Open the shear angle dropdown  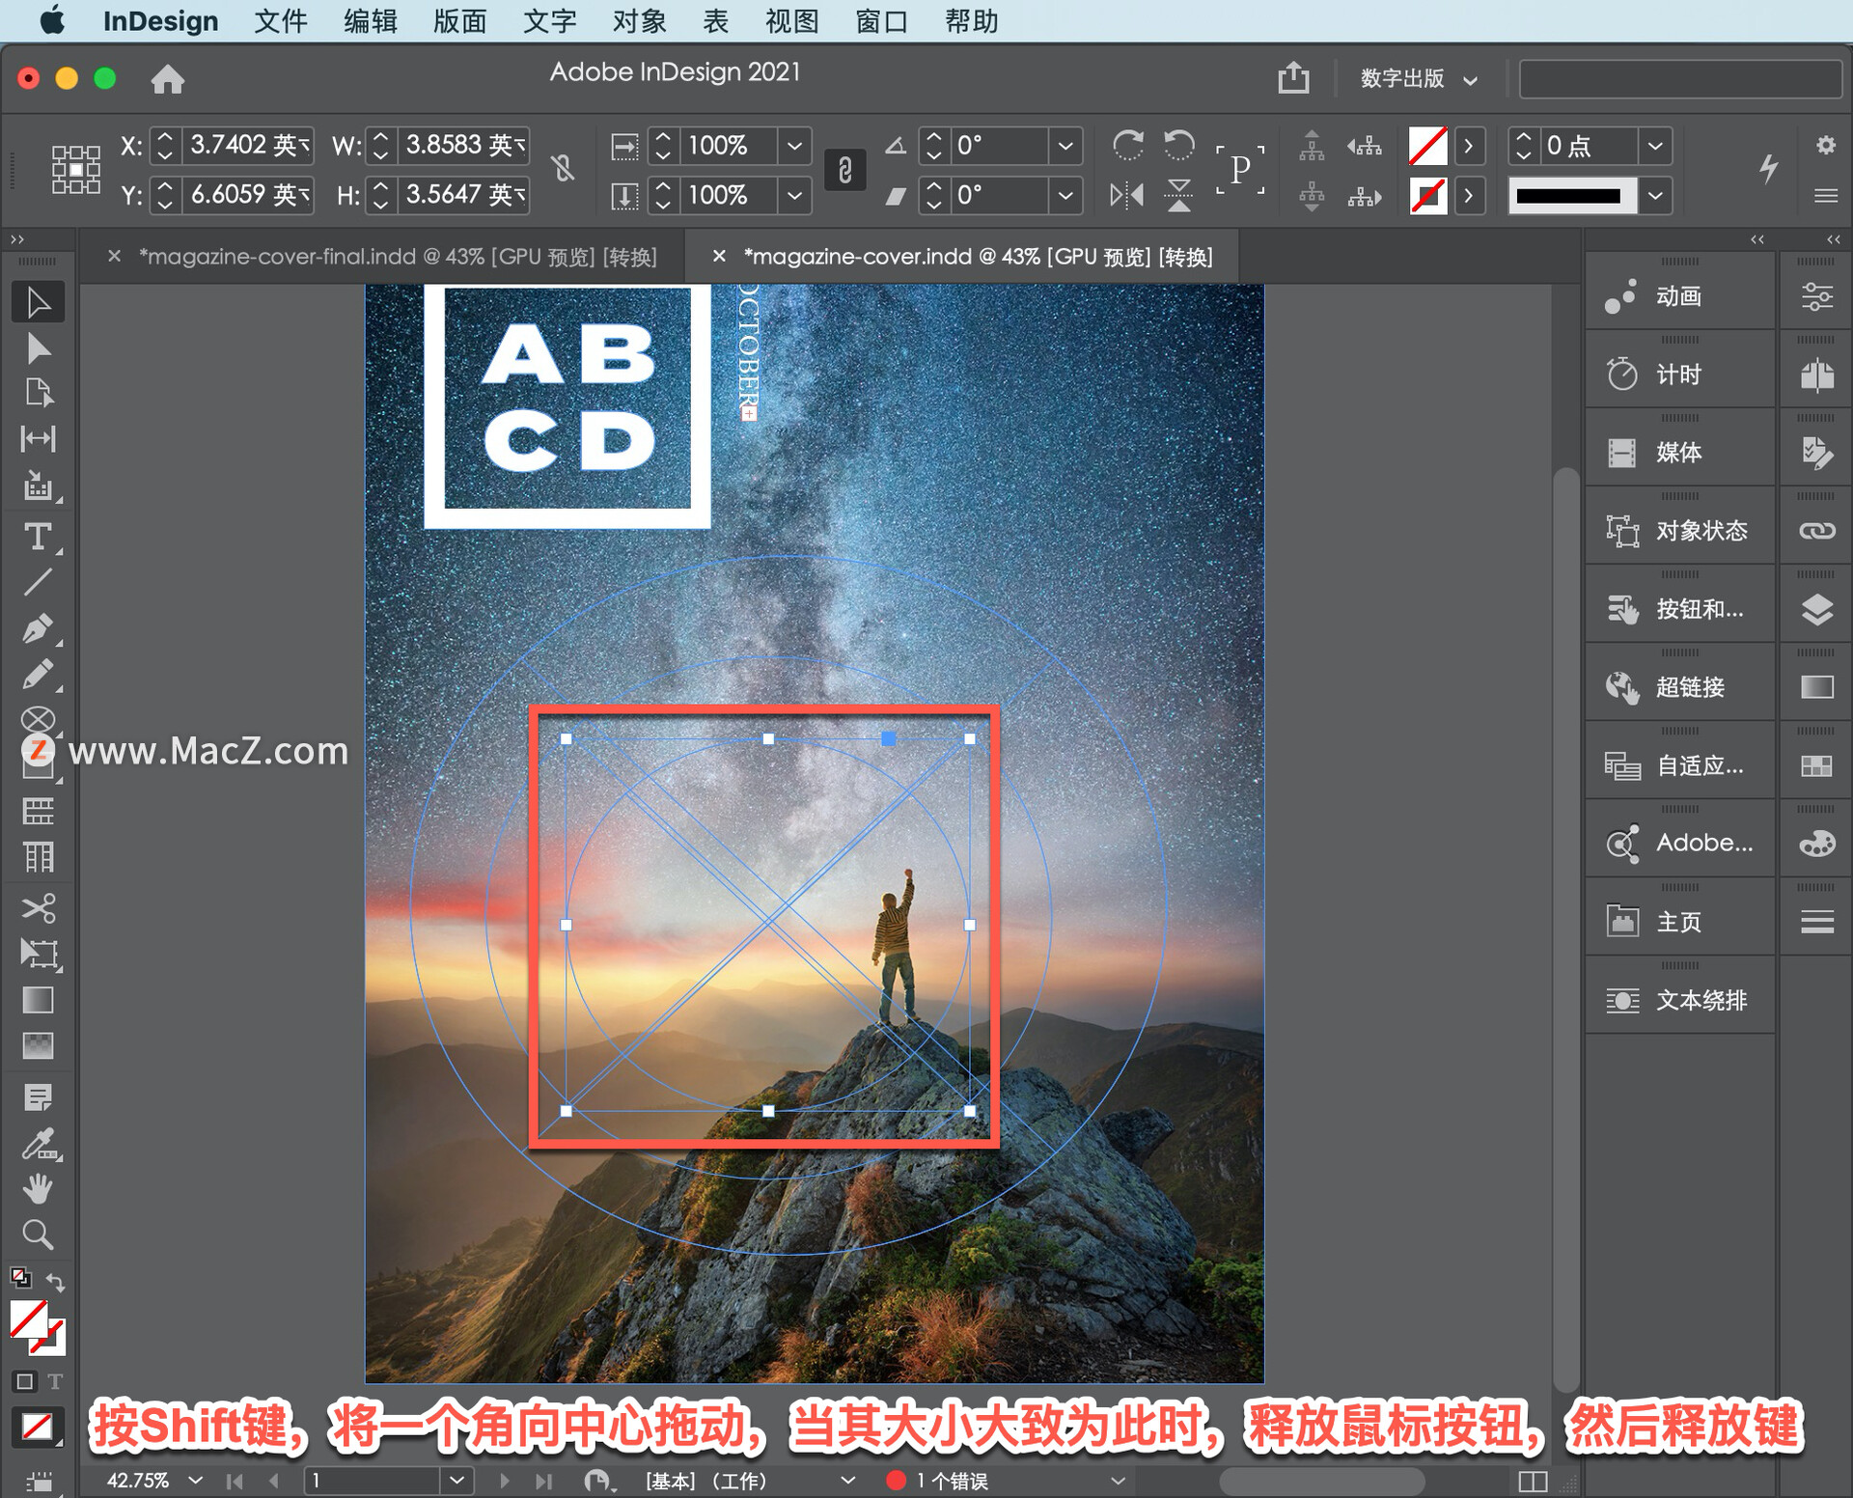pyautogui.click(x=1065, y=196)
